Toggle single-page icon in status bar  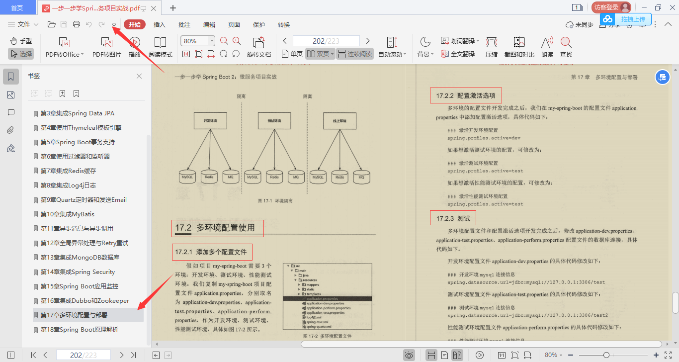click(444, 355)
